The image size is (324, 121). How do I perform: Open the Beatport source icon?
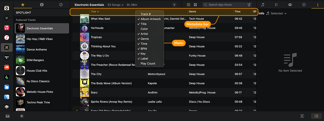[x=7, y=77]
